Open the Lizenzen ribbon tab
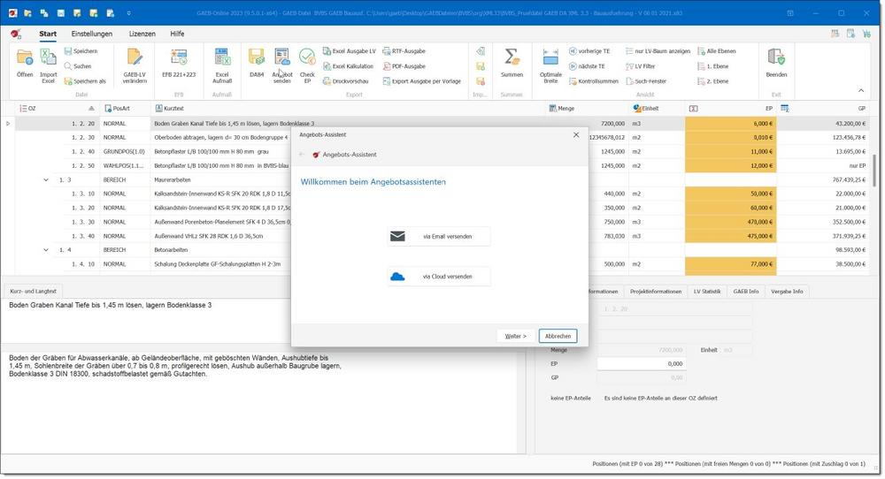This screenshot has height=479, width=885. [x=142, y=34]
